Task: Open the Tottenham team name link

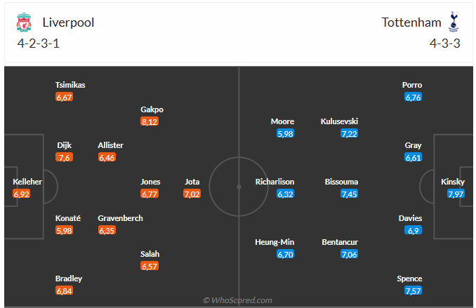Action: 411,22
